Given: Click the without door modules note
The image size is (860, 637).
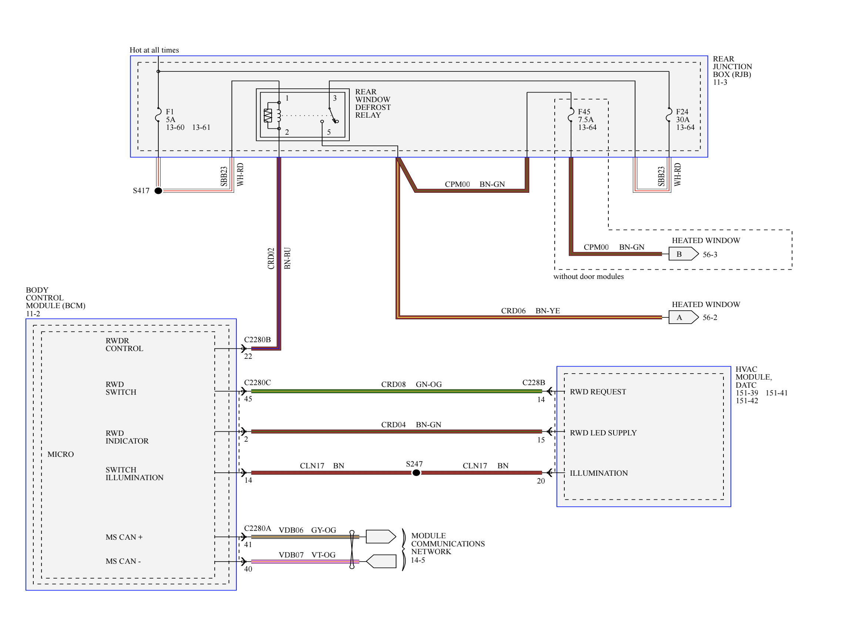Looking at the screenshot, I should [x=588, y=276].
